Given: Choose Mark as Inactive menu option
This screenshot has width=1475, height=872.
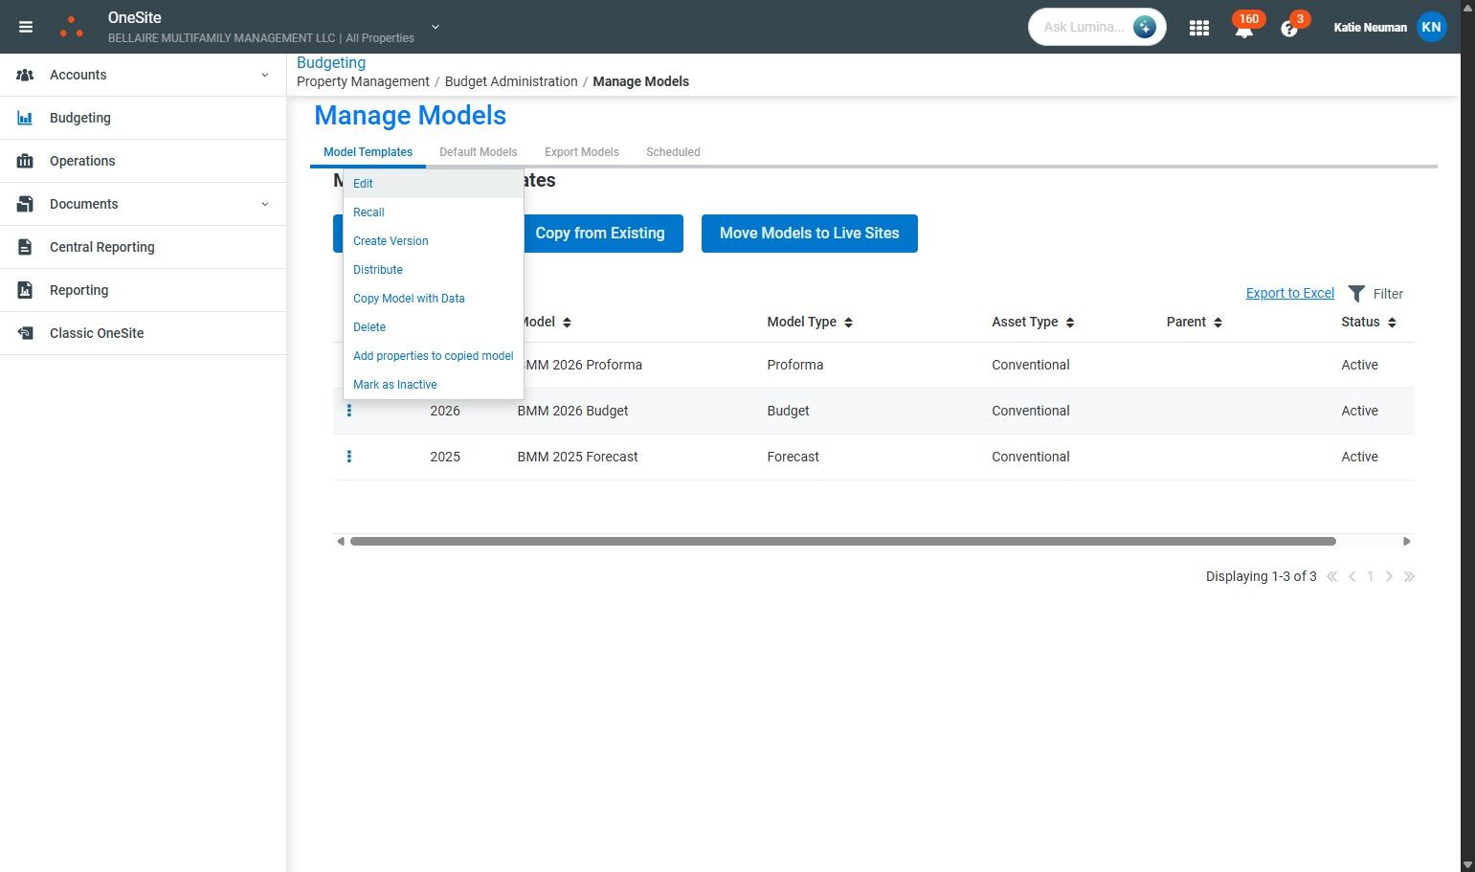Looking at the screenshot, I should (394, 385).
